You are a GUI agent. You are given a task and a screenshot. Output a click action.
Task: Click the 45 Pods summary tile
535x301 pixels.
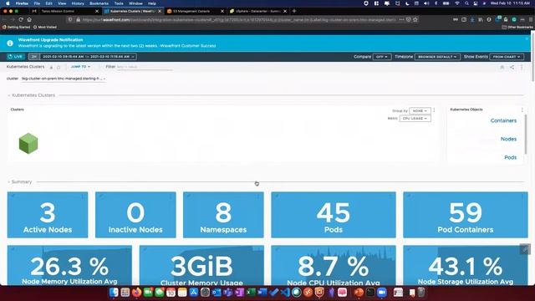pyautogui.click(x=334, y=215)
